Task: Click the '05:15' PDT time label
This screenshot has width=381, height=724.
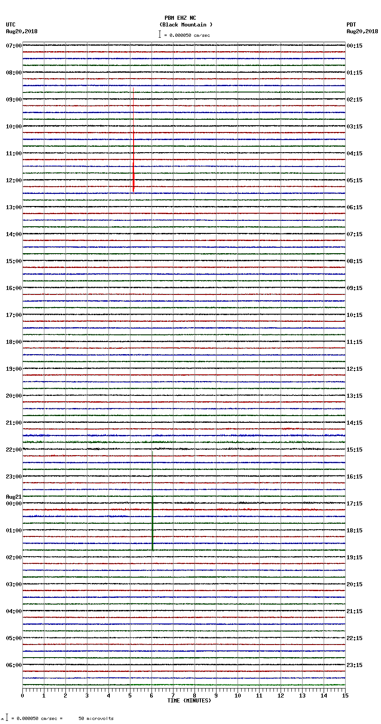Action: coord(355,180)
